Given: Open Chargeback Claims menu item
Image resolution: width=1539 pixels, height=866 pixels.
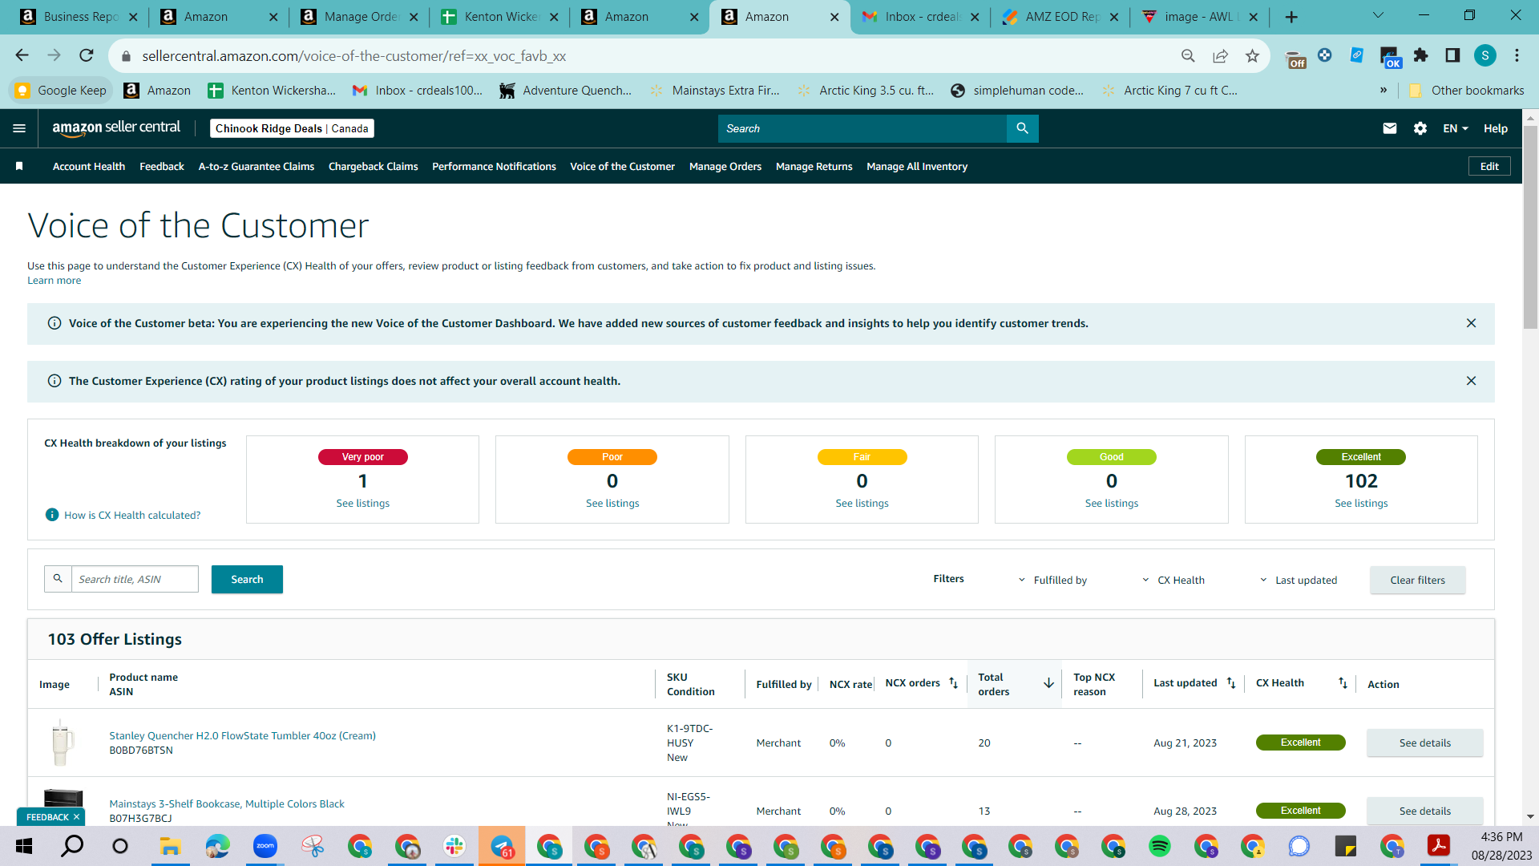Looking at the screenshot, I should (374, 166).
